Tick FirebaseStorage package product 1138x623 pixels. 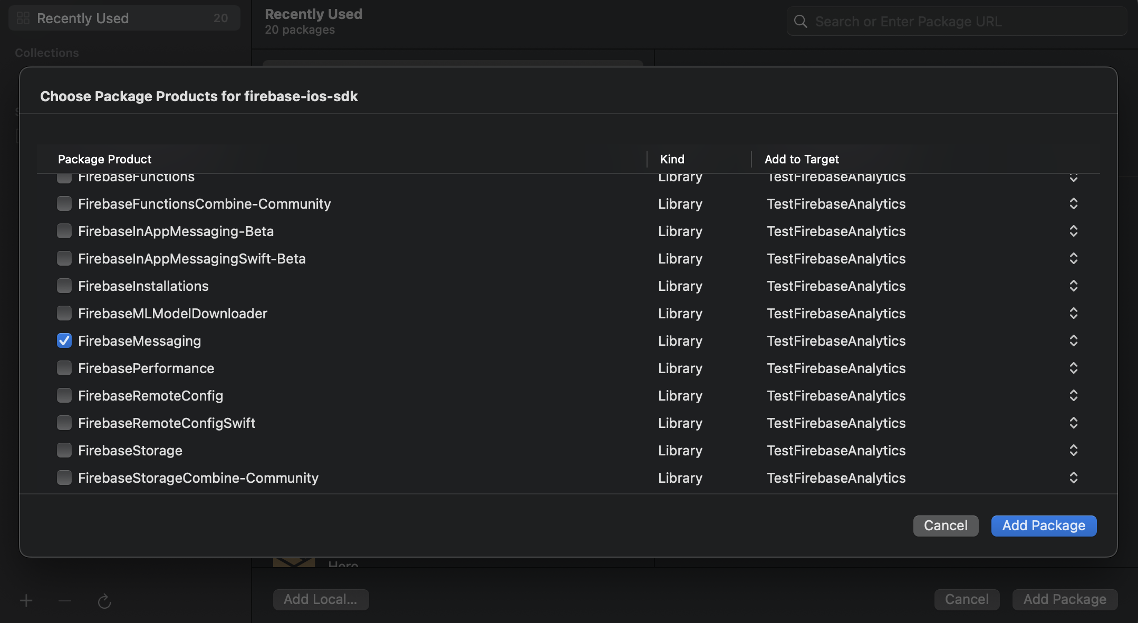coord(64,451)
